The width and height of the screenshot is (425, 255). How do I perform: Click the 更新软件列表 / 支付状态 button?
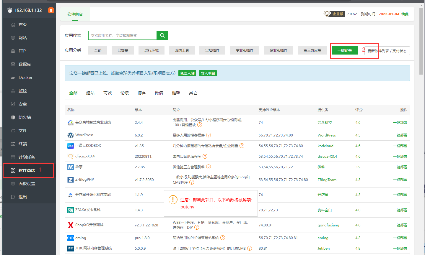(387, 51)
